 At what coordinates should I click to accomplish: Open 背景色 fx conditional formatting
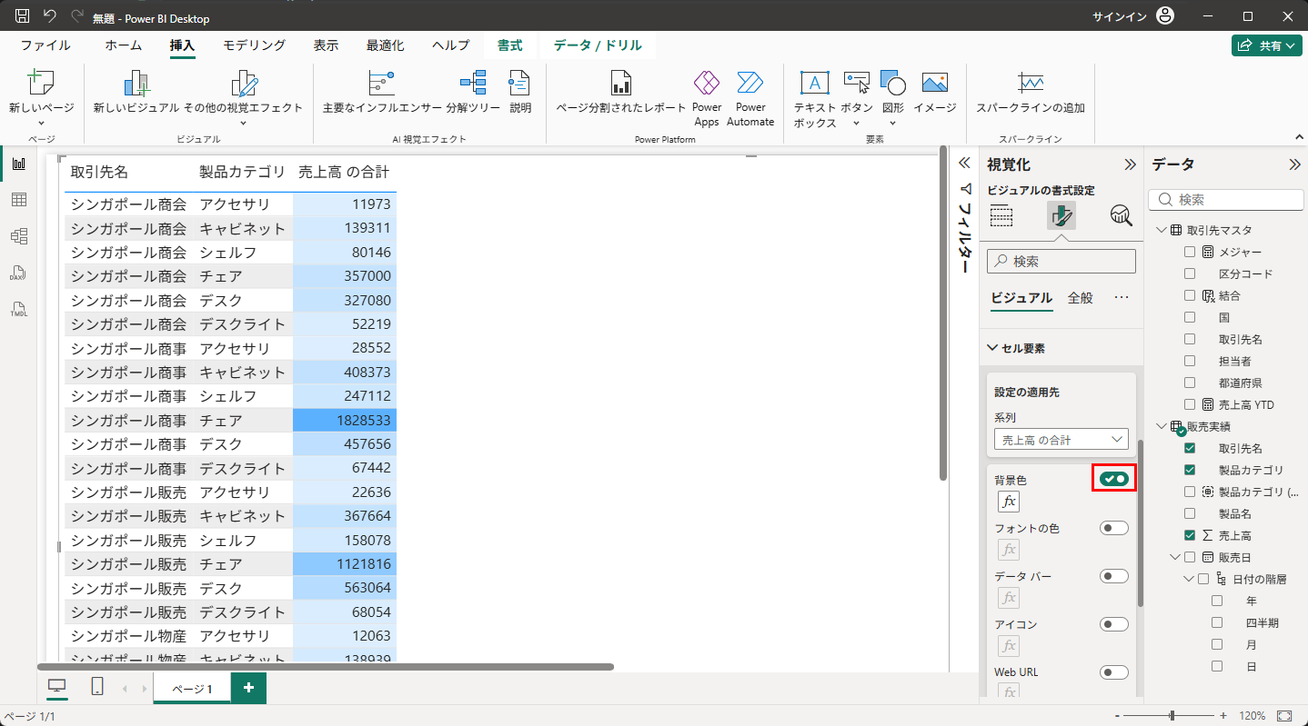click(1009, 502)
